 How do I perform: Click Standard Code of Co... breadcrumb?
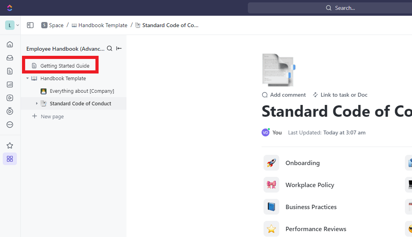coord(167,25)
